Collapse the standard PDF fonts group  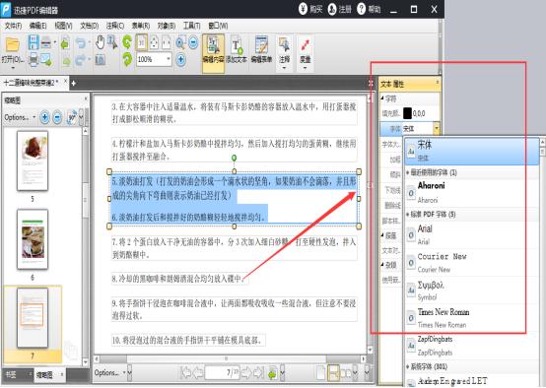click(408, 215)
